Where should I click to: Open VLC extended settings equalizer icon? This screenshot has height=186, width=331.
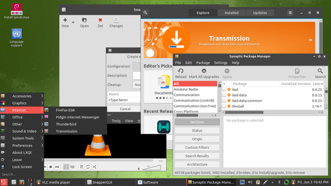click(x=72, y=167)
